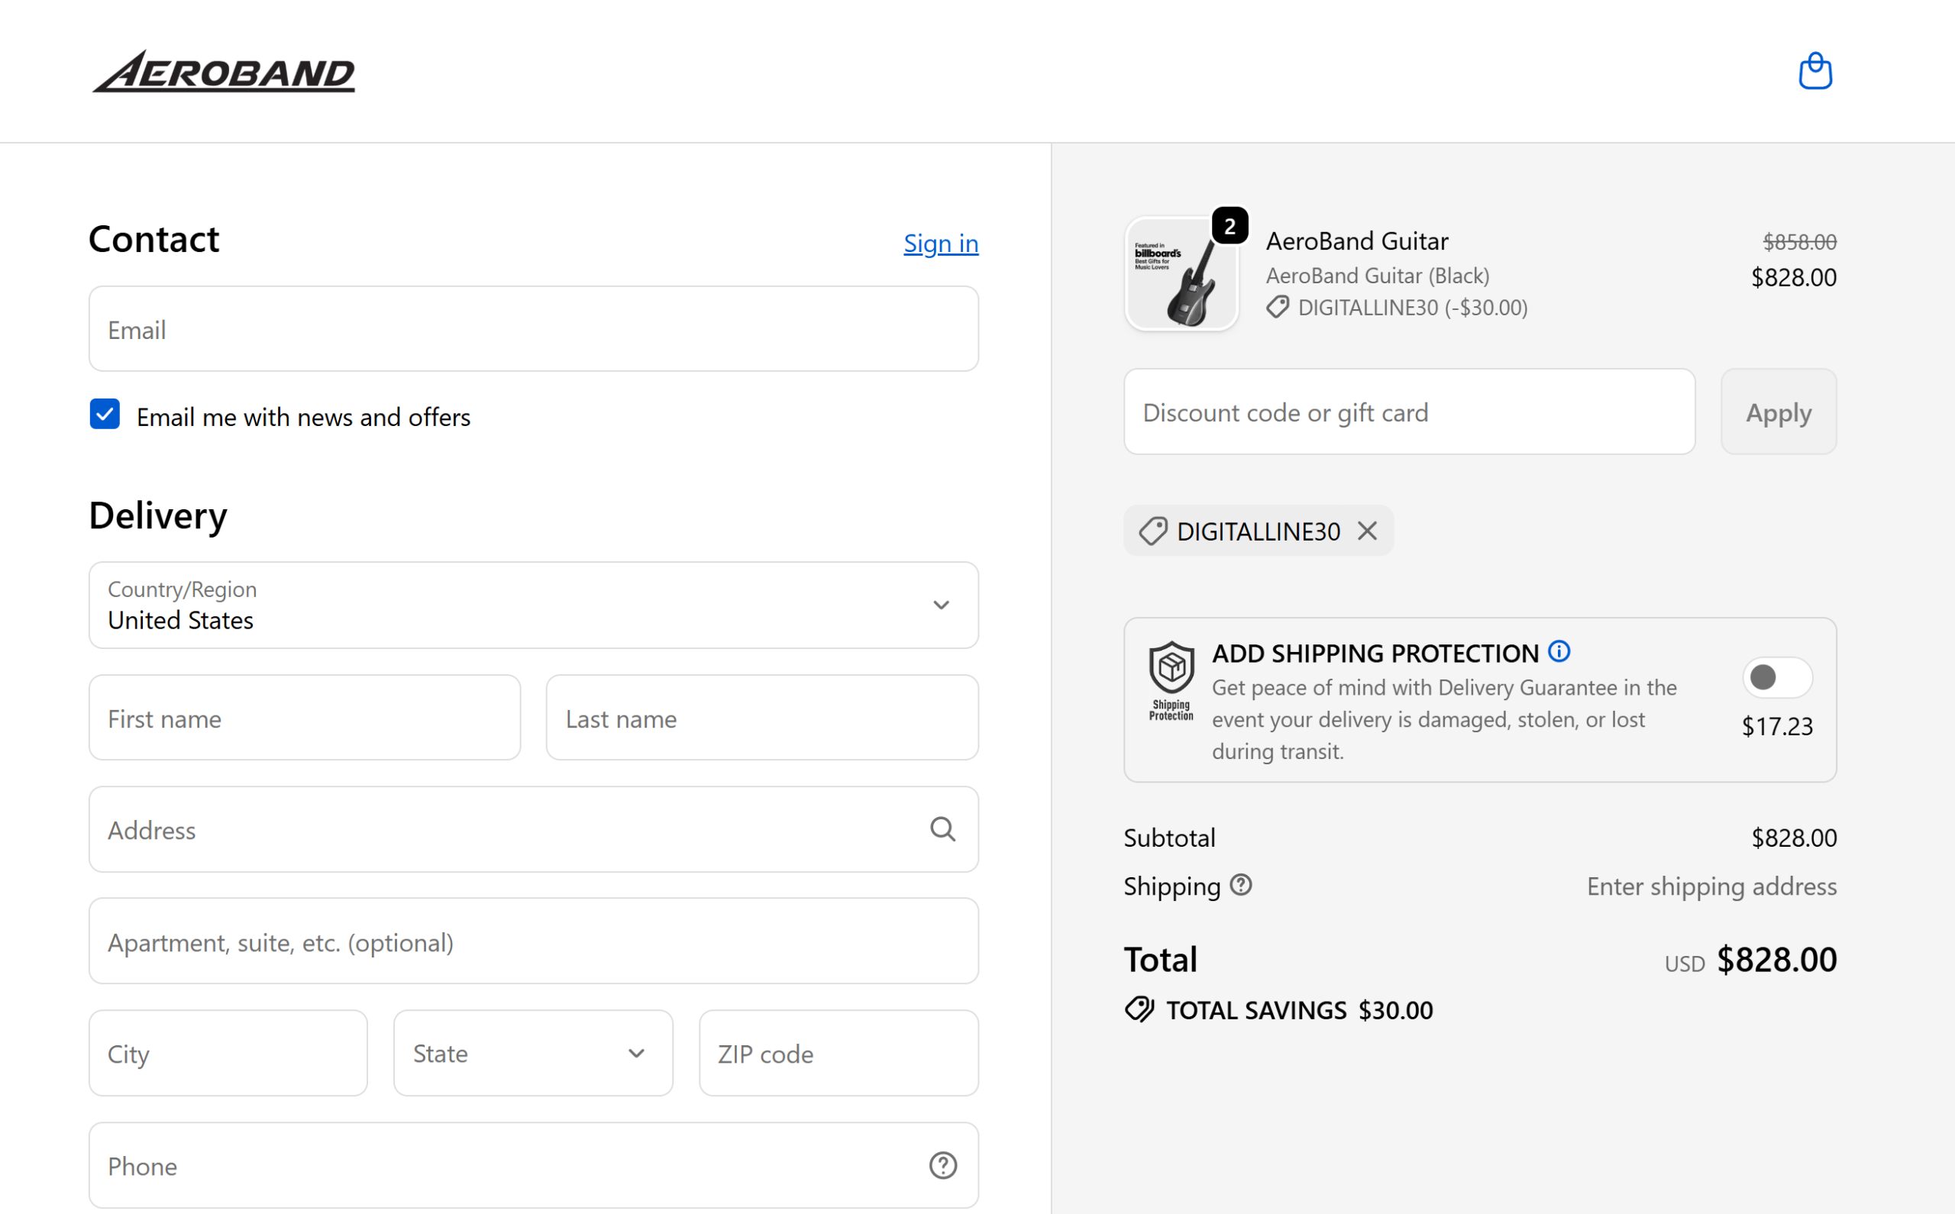The height and width of the screenshot is (1214, 1955).
Task: Click the Sign in link
Action: click(x=941, y=244)
